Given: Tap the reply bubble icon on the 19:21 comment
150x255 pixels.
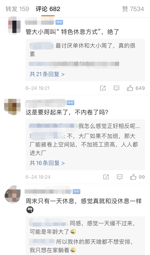Looking at the screenshot, I should (116, 88).
